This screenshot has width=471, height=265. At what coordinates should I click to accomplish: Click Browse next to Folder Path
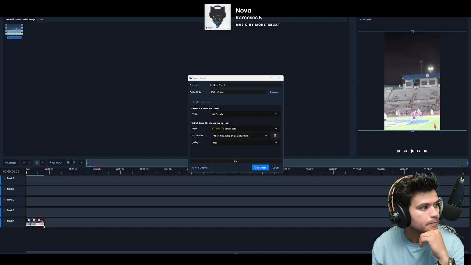click(274, 92)
